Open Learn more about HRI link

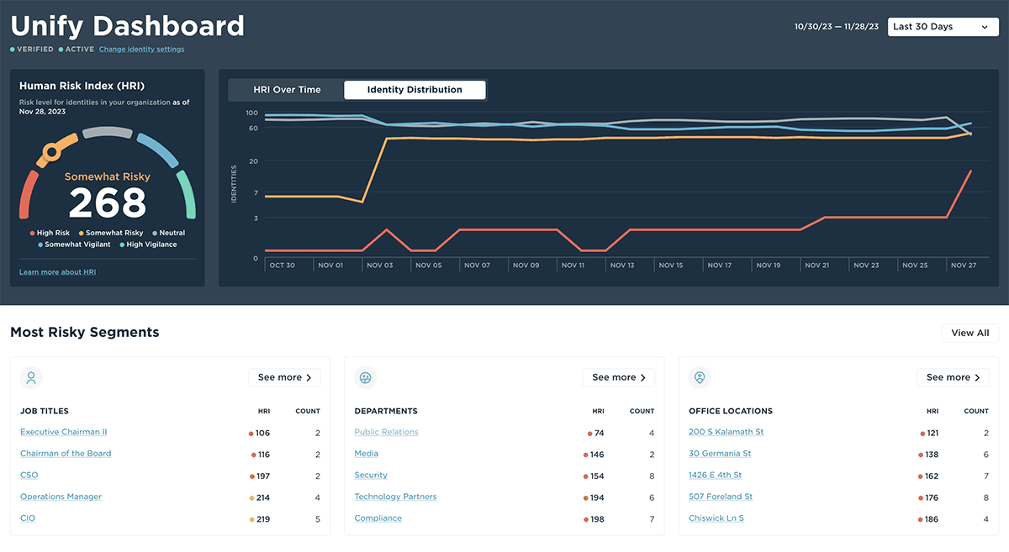pyautogui.click(x=57, y=272)
